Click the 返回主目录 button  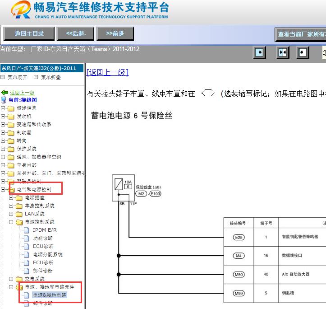point(29,33)
